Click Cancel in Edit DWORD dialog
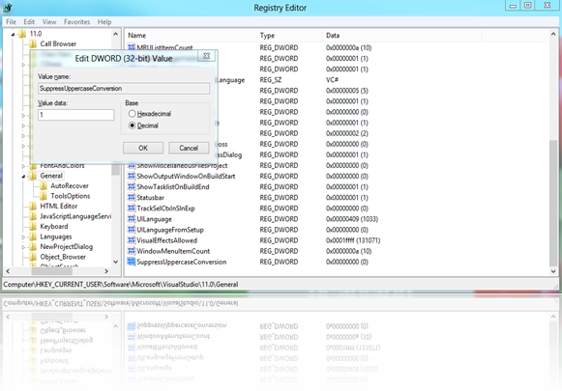Screen dimensions: 562x391 [189, 148]
